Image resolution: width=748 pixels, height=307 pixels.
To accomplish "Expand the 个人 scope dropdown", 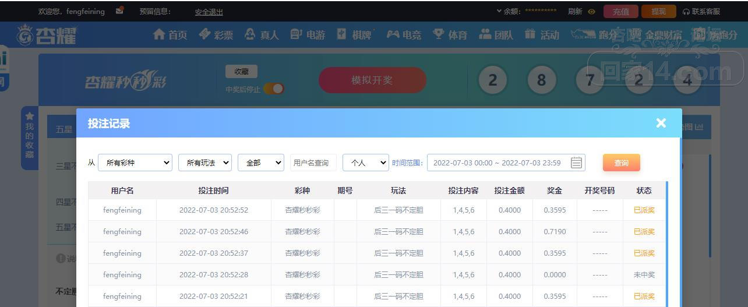I will pyautogui.click(x=365, y=163).
